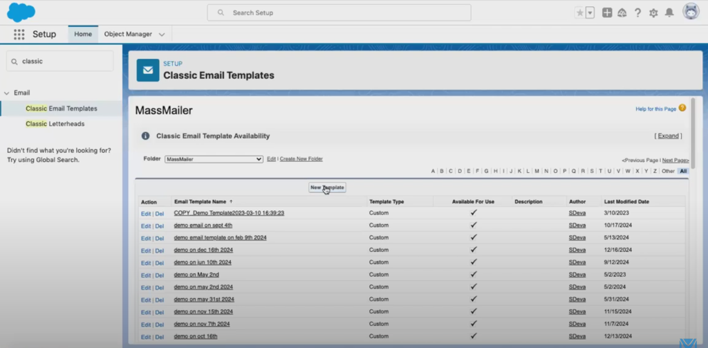
Task: Click the Quick Find box containing classic
Action: (59, 61)
